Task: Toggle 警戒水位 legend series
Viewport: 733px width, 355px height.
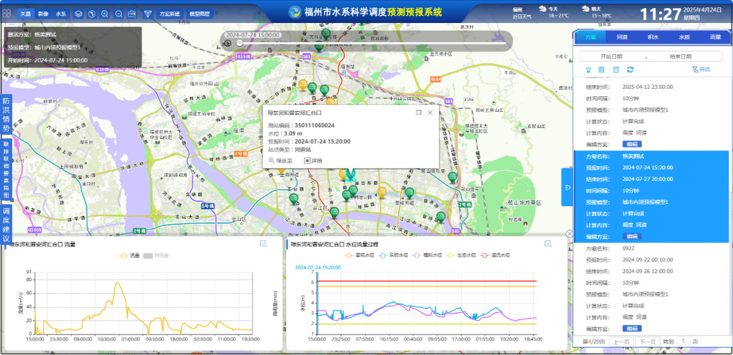Action: tap(360, 255)
